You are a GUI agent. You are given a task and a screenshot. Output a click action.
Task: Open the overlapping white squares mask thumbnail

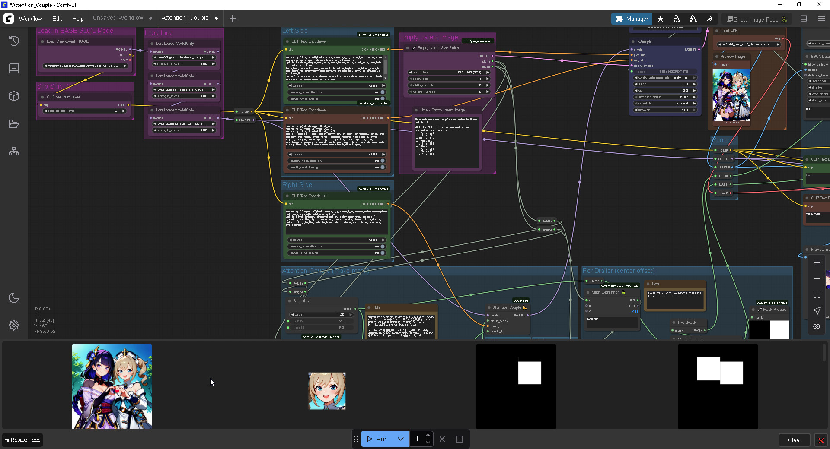[x=718, y=386]
